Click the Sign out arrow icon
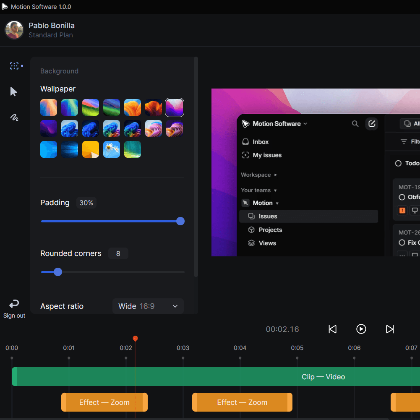This screenshot has height=420, width=420. pyautogui.click(x=14, y=304)
